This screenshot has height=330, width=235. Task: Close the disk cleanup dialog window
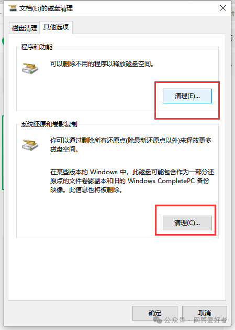click(223, 8)
